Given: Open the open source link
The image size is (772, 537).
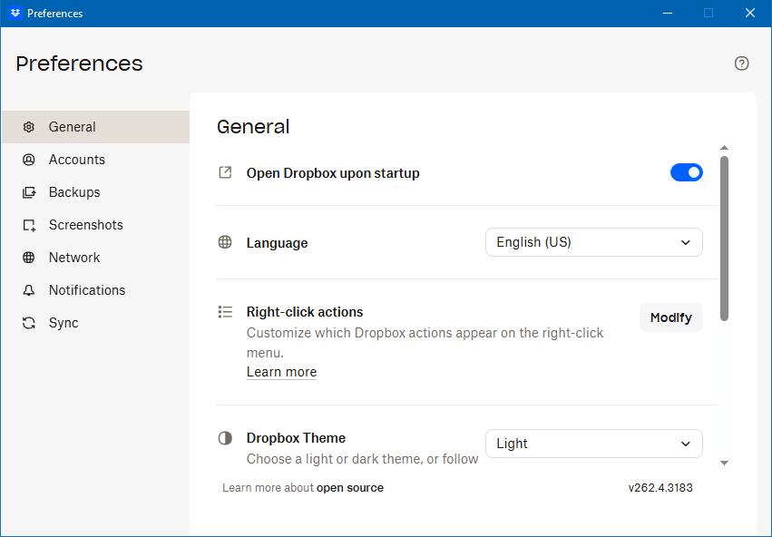Looking at the screenshot, I should (x=350, y=488).
